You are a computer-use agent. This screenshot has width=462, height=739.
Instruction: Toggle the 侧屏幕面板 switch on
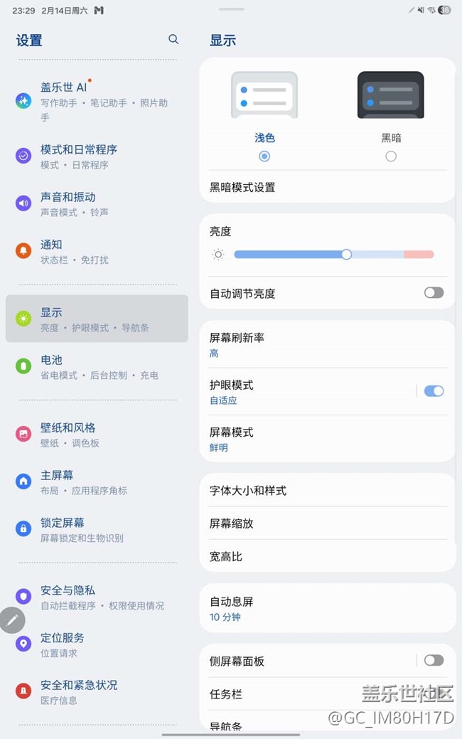coord(434,660)
